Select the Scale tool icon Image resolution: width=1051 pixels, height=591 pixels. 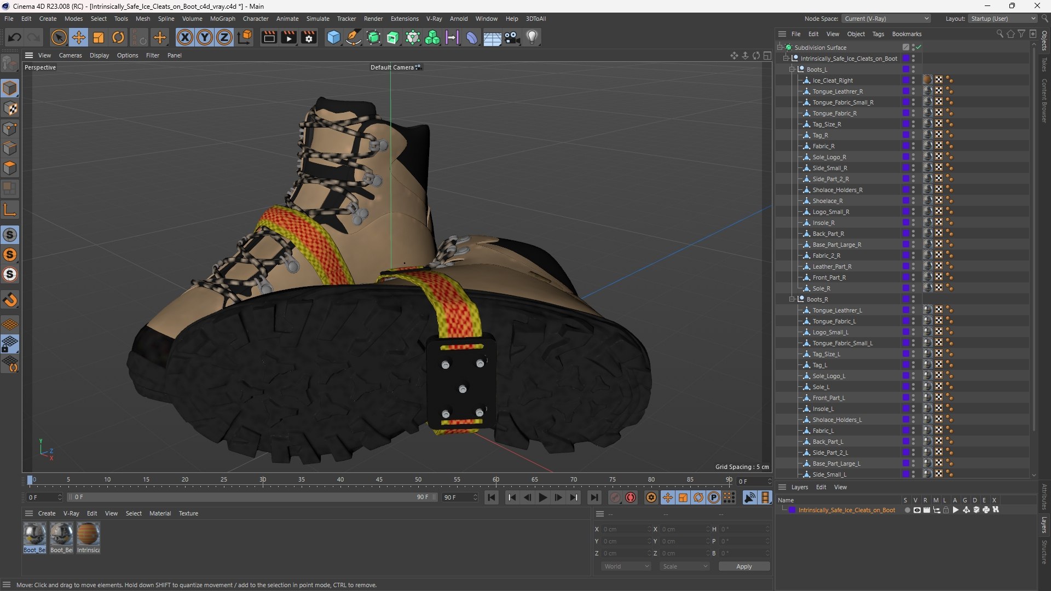[99, 37]
